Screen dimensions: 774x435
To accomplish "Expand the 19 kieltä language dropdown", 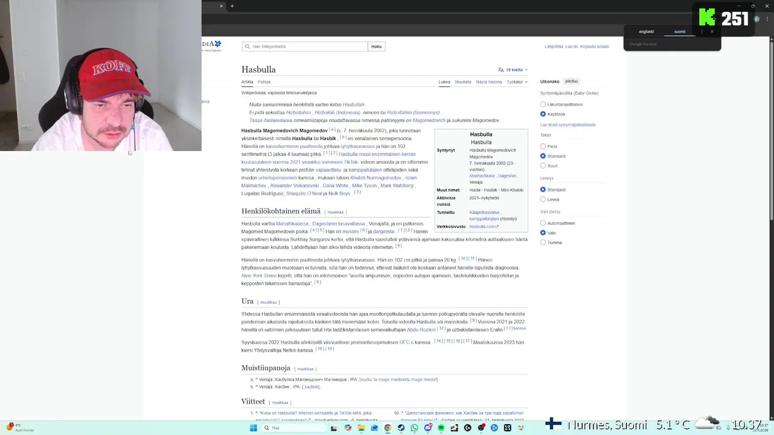I will point(513,69).
